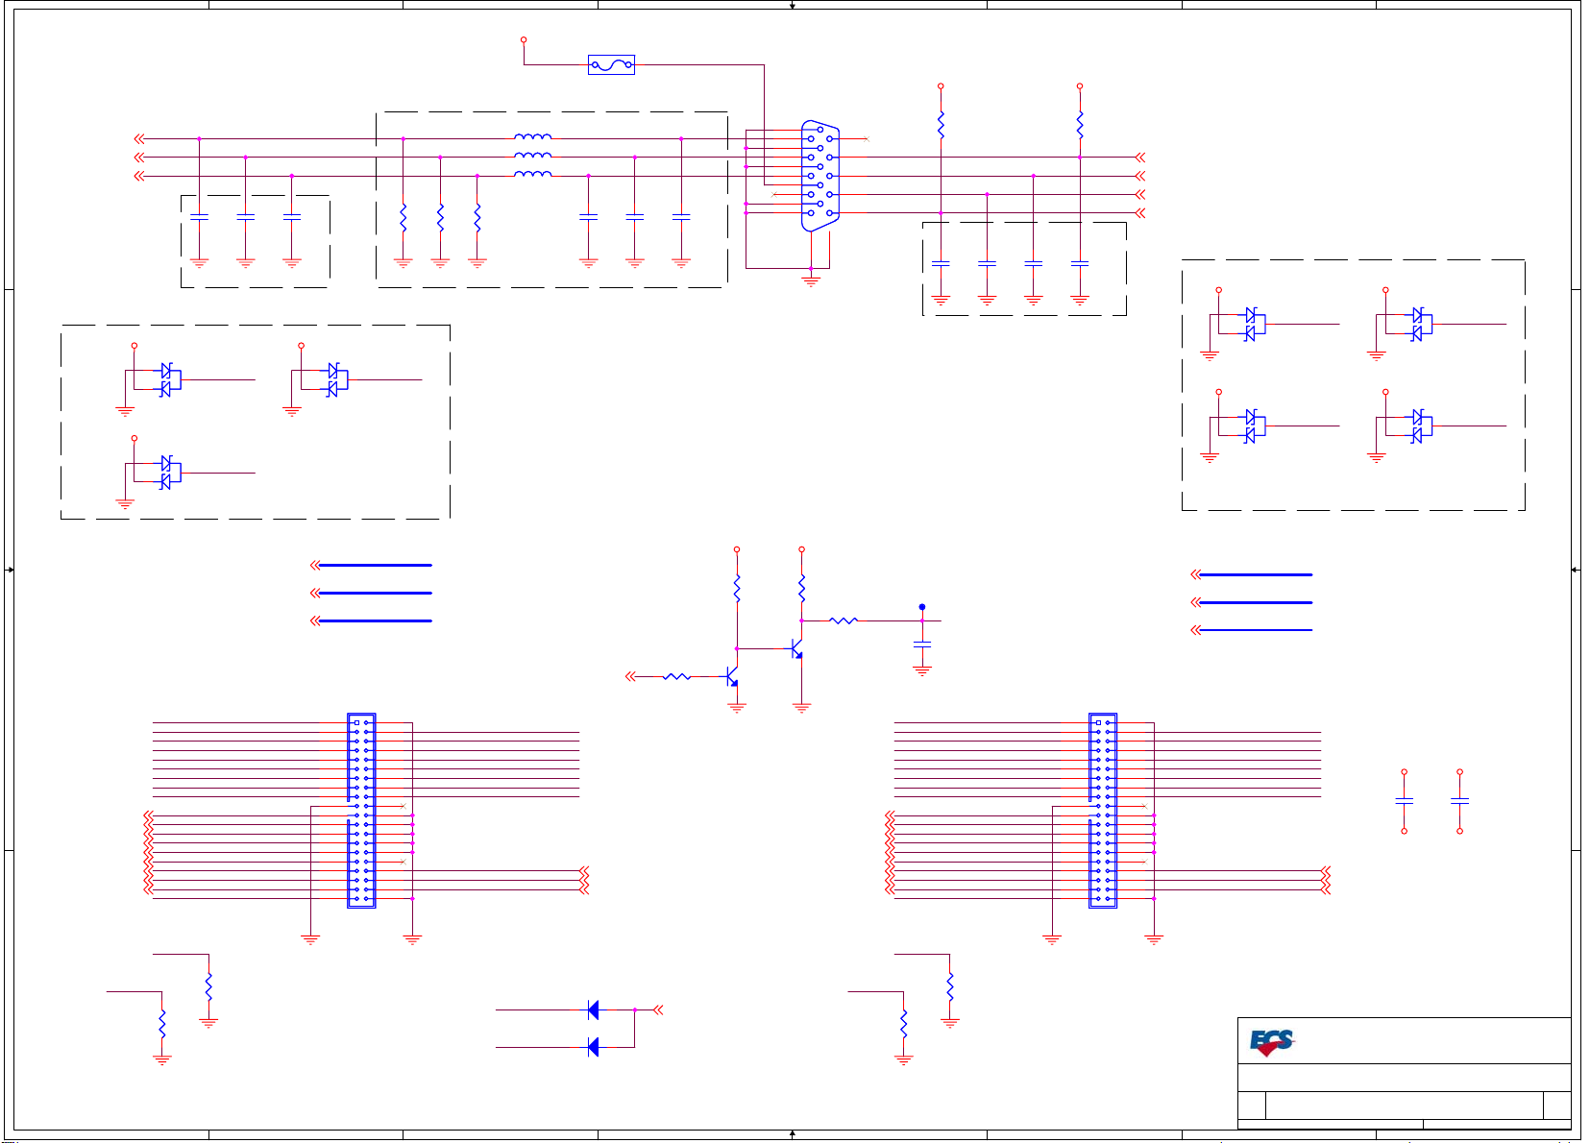
Task: Click the power node circle feeding the fuse
Action: [x=524, y=40]
